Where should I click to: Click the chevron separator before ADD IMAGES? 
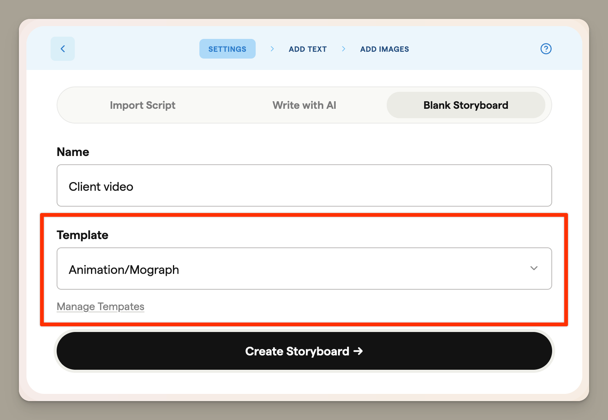click(x=343, y=49)
